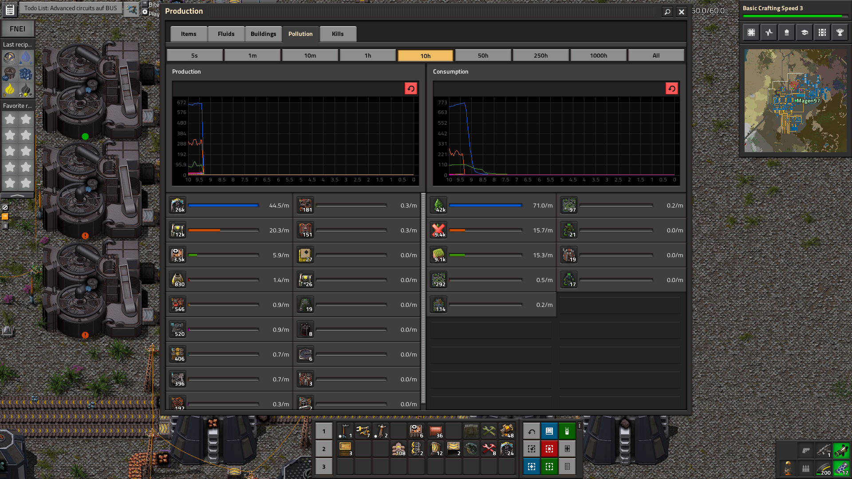Use the production list scrollbar

pyautogui.click(x=423, y=298)
